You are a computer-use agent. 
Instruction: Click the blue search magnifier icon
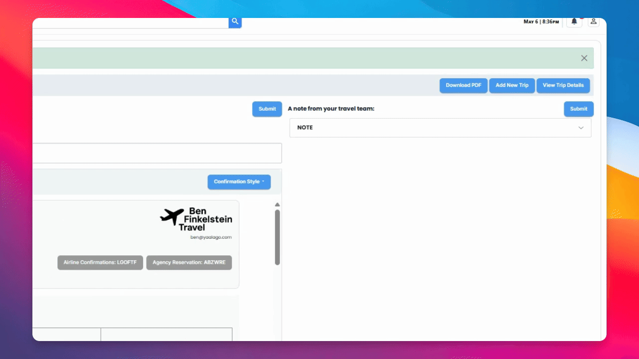point(235,22)
